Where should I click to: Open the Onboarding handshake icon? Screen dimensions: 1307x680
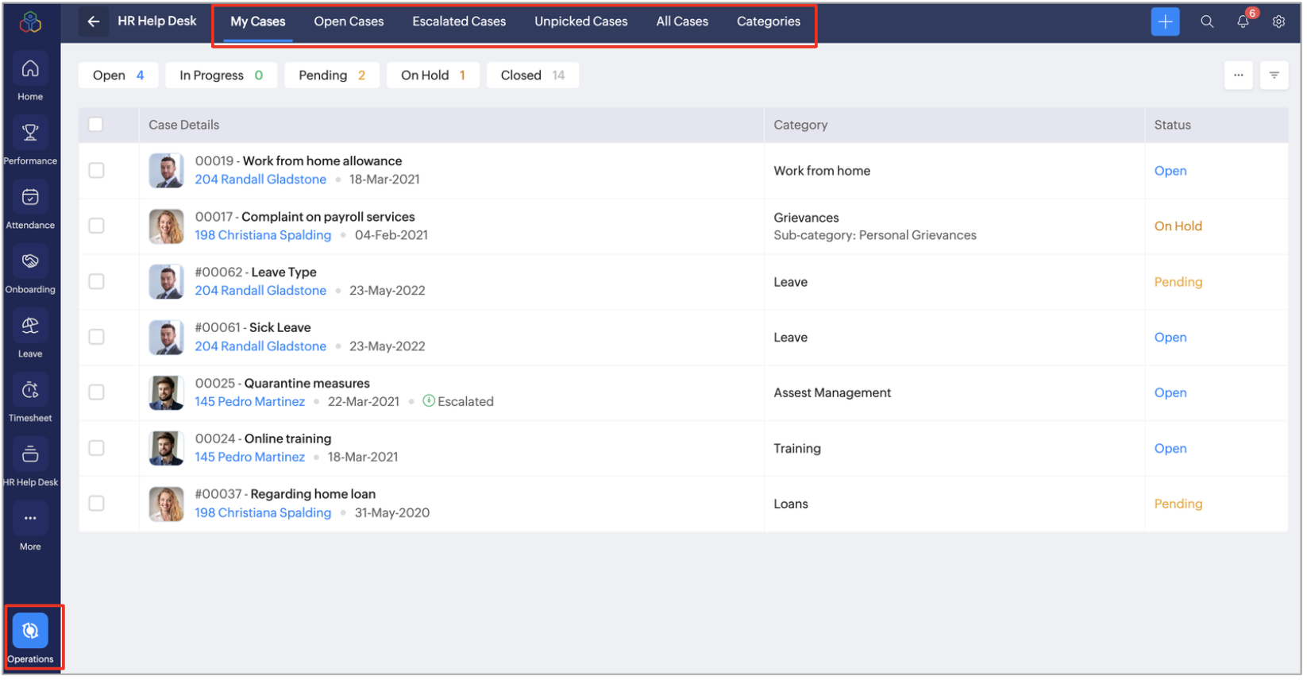pyautogui.click(x=30, y=262)
